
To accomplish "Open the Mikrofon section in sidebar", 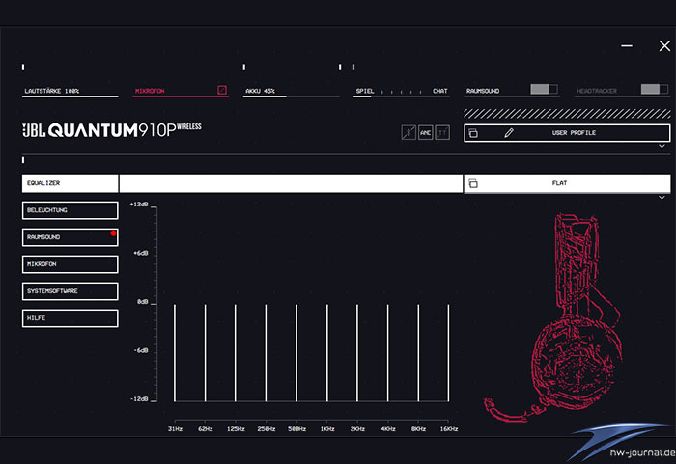I will click(x=70, y=264).
